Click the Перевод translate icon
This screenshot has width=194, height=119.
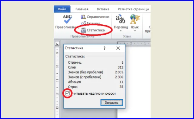coord(121,19)
